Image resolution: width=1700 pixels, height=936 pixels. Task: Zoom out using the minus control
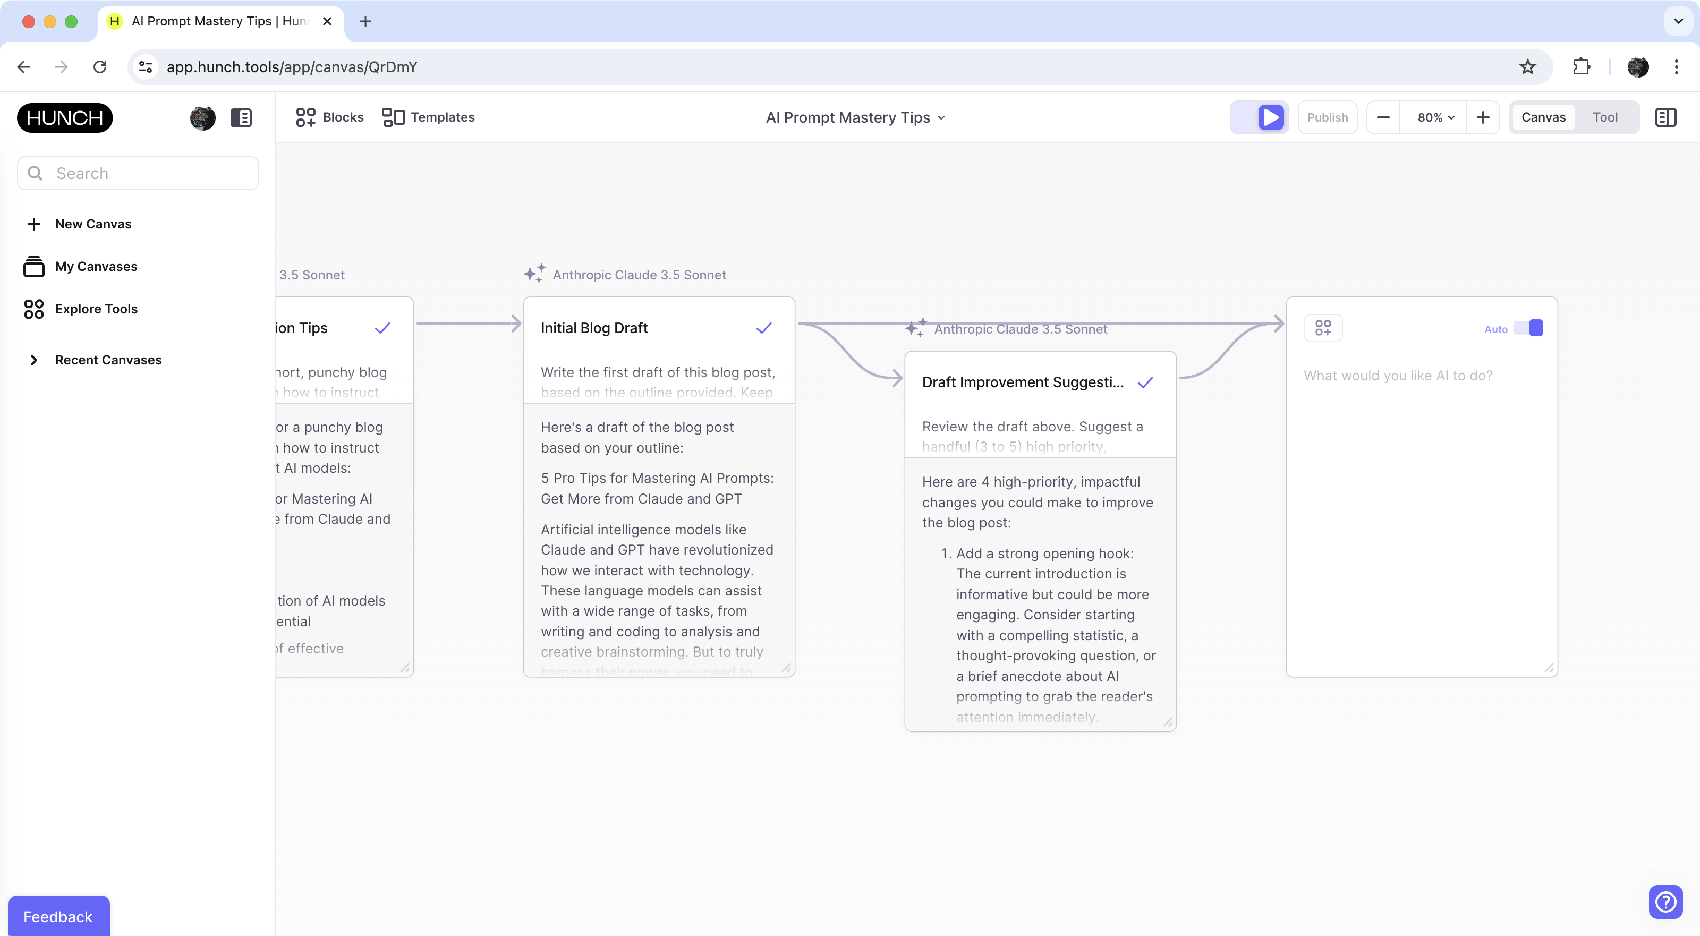click(x=1383, y=117)
